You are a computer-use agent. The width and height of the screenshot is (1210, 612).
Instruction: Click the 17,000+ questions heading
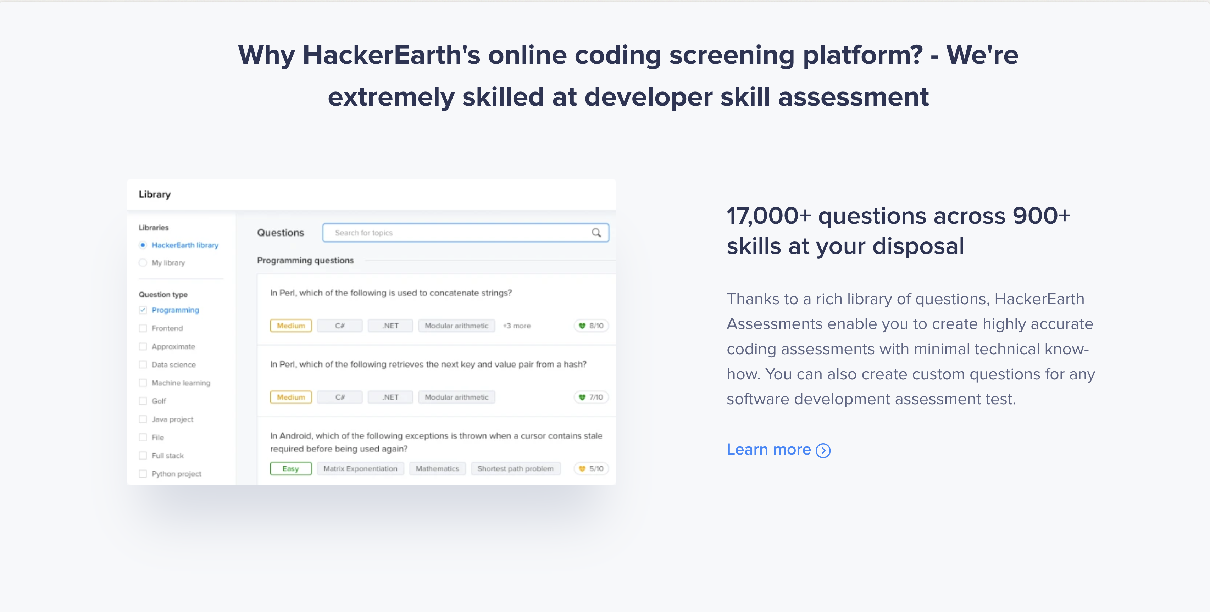(x=899, y=230)
